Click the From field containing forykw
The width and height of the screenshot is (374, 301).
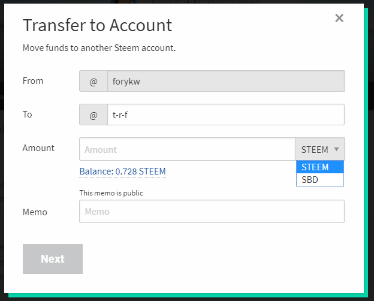pyautogui.click(x=225, y=82)
